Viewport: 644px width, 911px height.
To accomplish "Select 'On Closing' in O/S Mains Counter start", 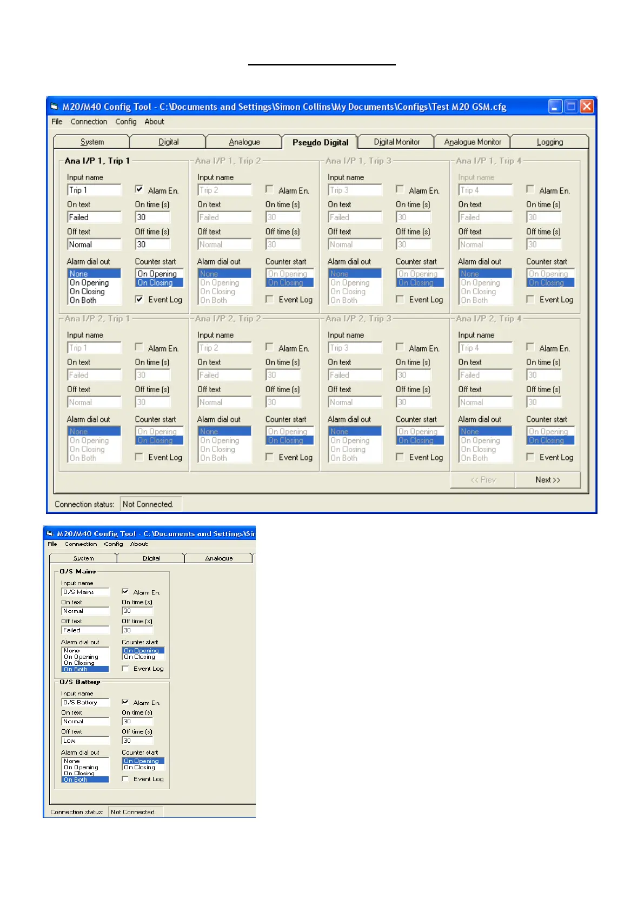I will click(143, 657).
